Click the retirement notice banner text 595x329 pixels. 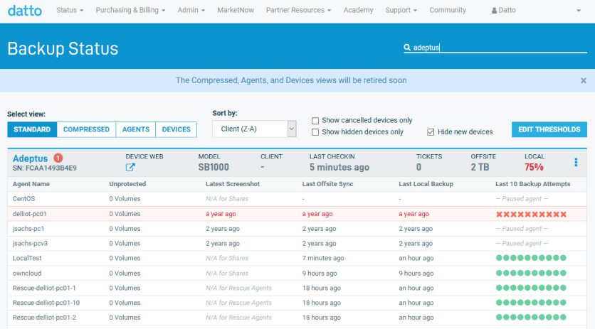(x=291, y=80)
